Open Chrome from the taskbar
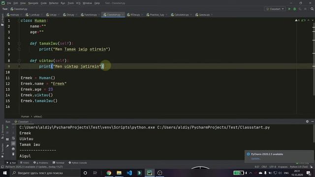315x177 pixels. 109,173
